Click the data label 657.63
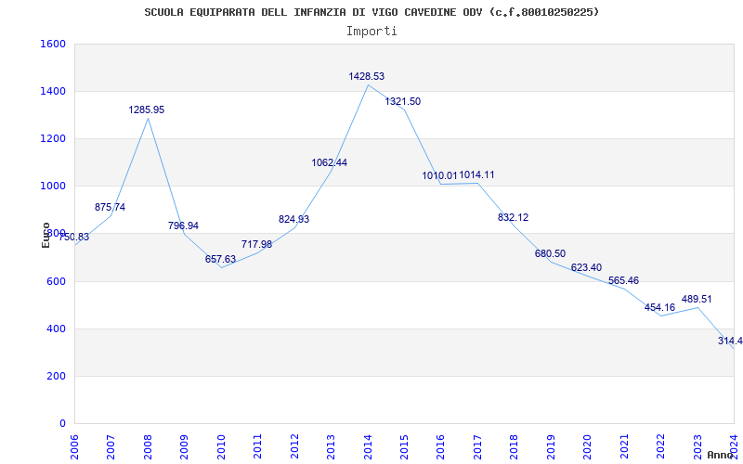Image resolution: width=743 pixels, height=464 pixels. coord(220,259)
